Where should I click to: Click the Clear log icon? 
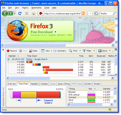pos(31,51)
